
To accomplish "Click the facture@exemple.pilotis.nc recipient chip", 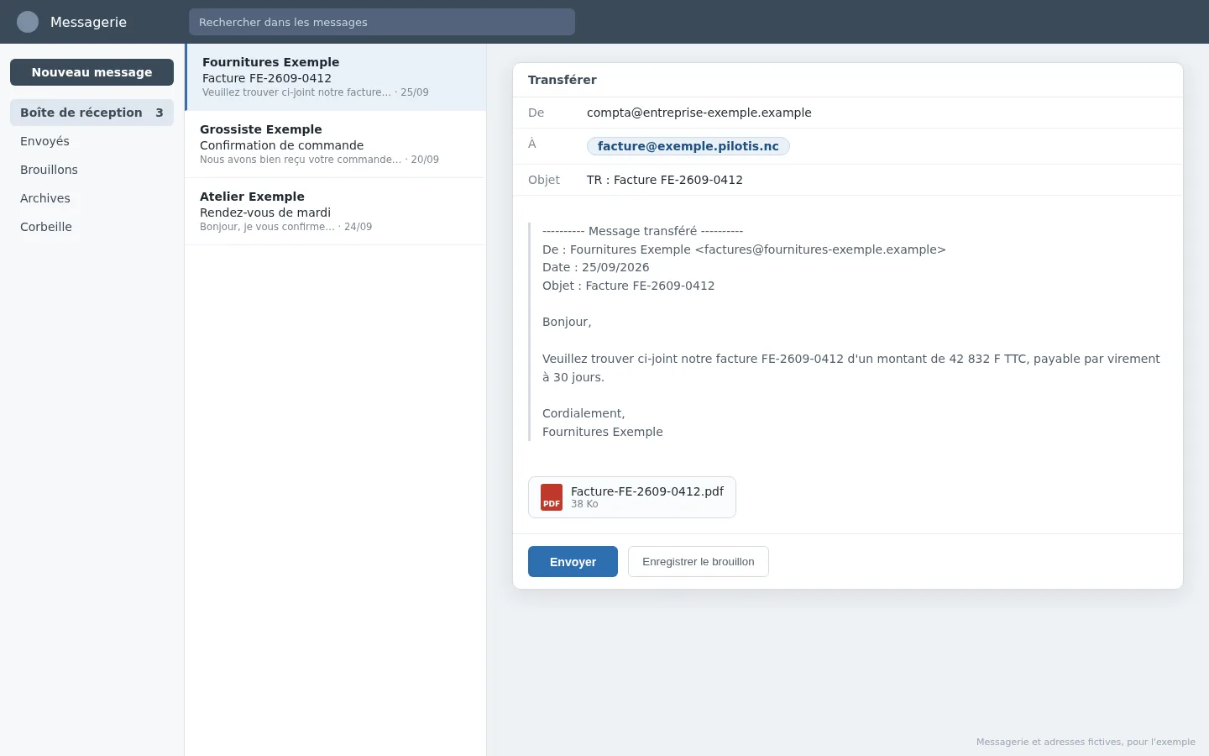I will (688, 146).
